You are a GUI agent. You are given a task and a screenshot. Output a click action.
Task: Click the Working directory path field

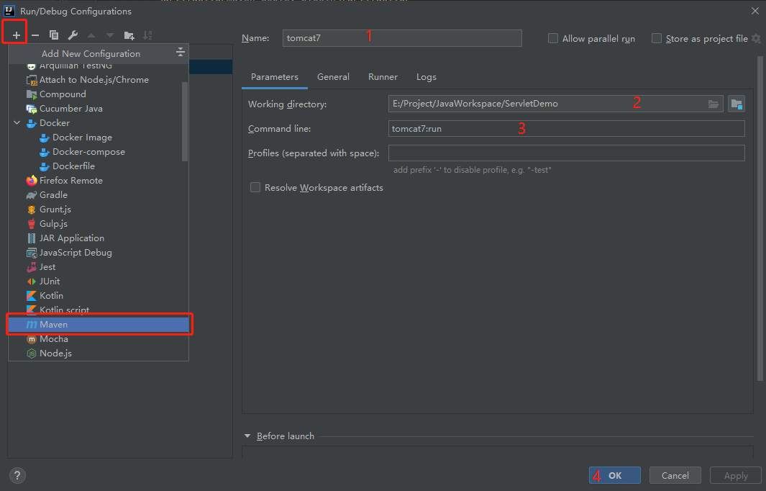[x=555, y=104]
